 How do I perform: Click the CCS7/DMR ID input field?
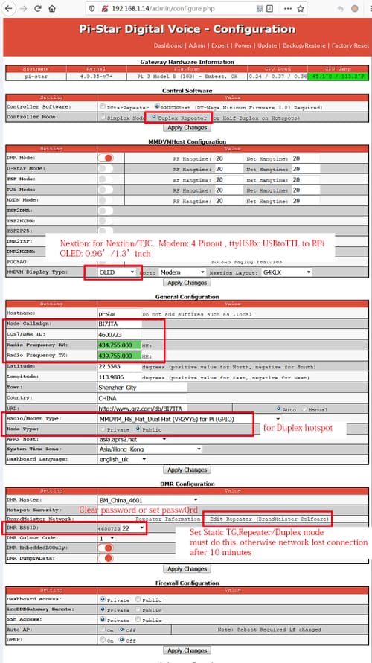point(120,334)
